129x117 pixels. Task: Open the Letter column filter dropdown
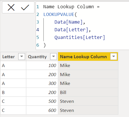pos(22,57)
